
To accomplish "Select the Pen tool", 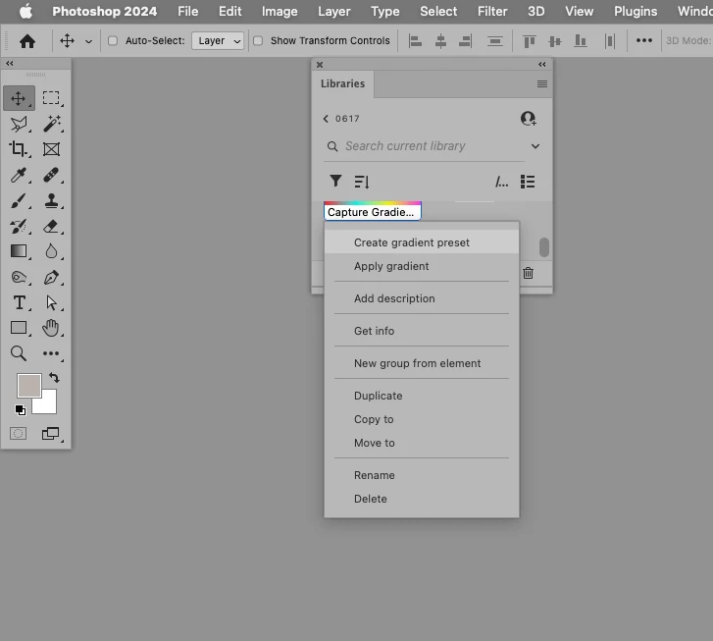I will [51, 277].
